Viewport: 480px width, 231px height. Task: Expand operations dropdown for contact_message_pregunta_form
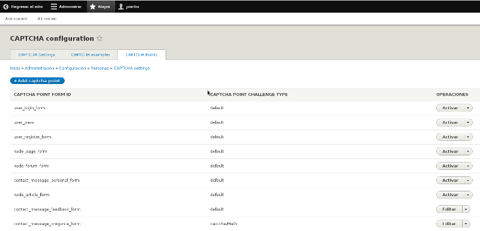[466, 224]
